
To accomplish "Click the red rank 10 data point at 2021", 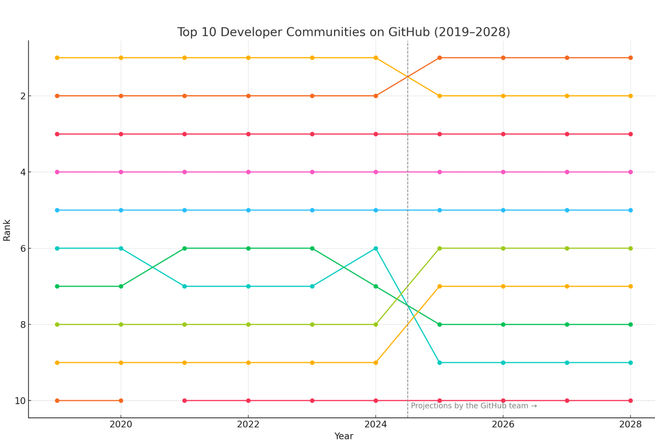I will point(184,401).
